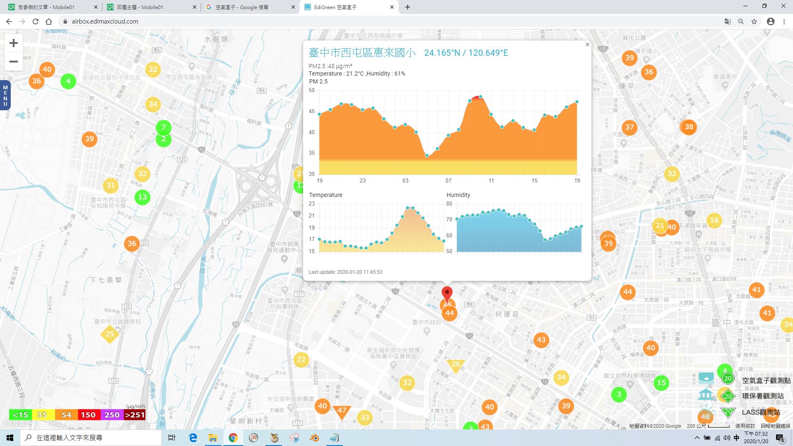Reload the current page
The width and height of the screenshot is (793, 446).
pos(36,21)
